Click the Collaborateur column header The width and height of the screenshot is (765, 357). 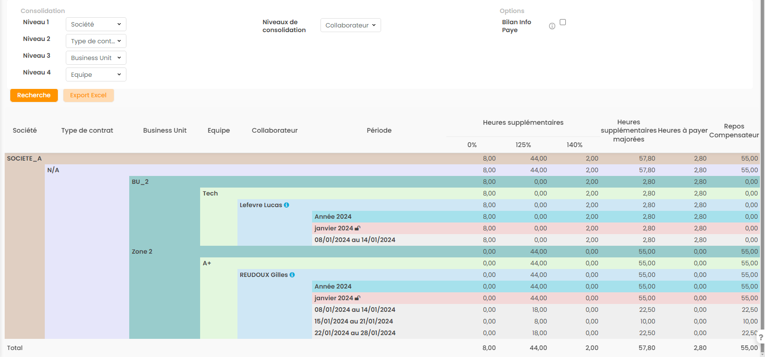coord(274,130)
